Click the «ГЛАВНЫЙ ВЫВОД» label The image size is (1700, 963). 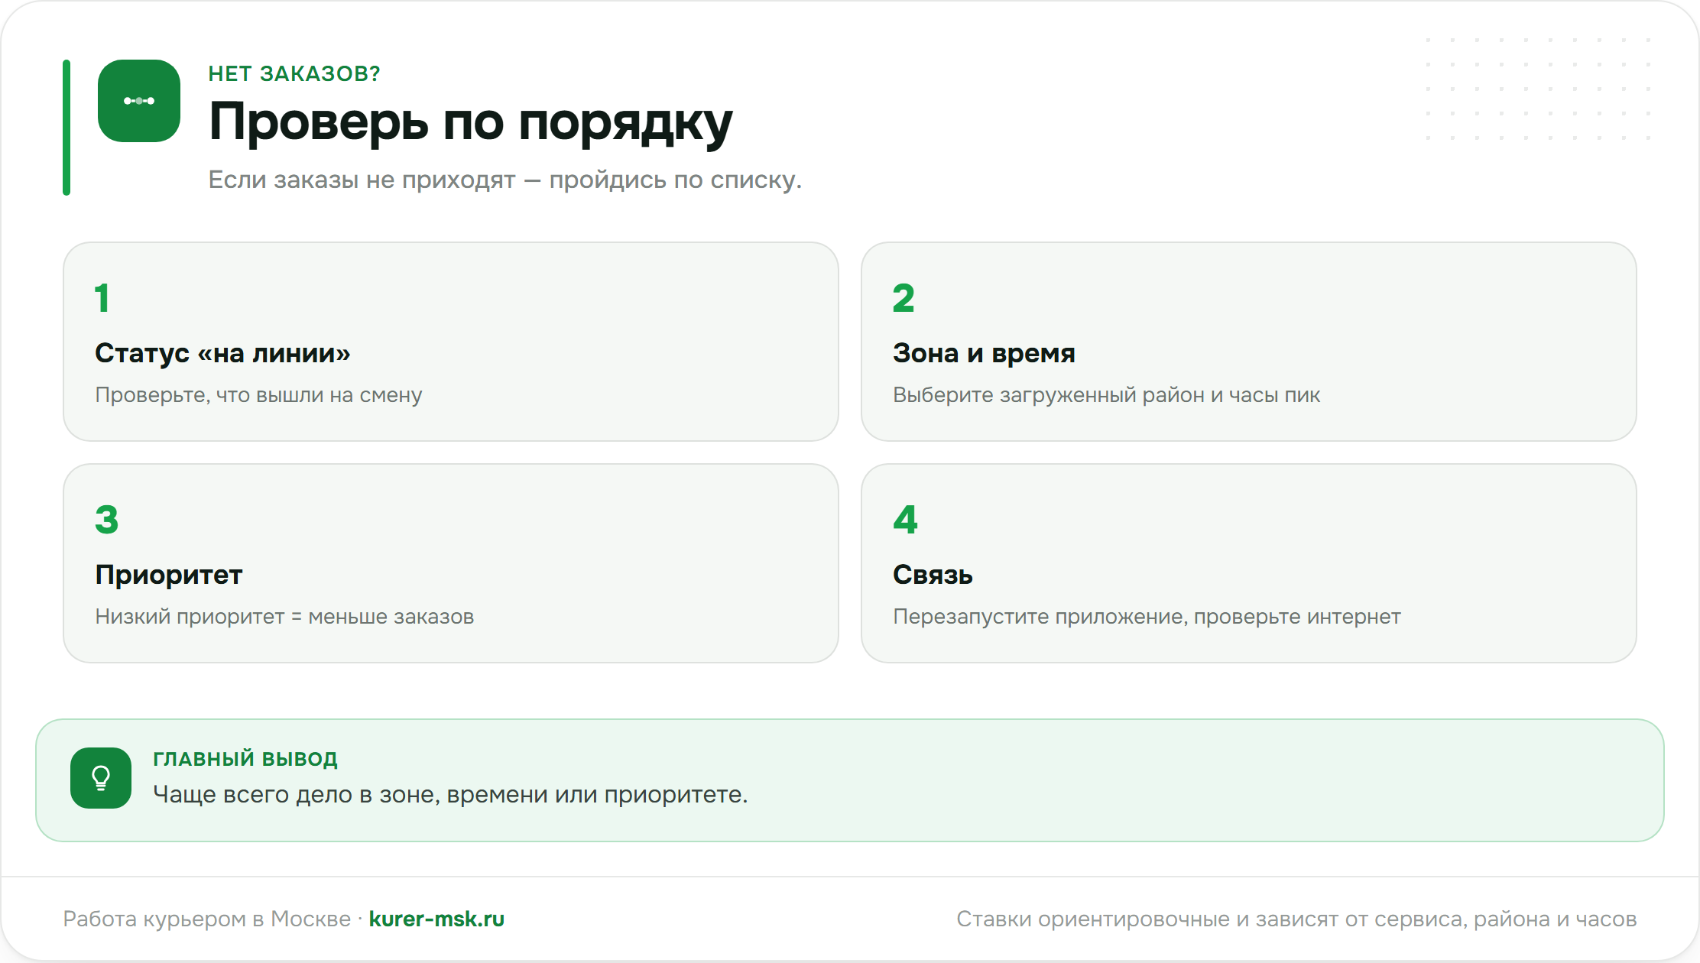coord(245,759)
